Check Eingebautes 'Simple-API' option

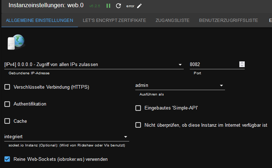tap(138, 108)
